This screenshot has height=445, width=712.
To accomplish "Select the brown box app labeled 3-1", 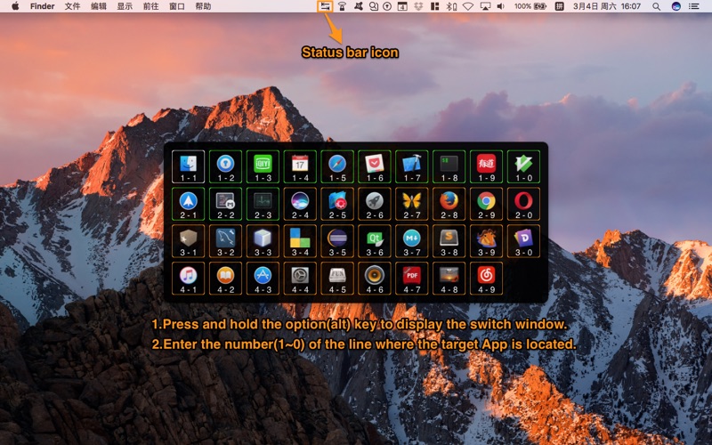I will tap(188, 241).
